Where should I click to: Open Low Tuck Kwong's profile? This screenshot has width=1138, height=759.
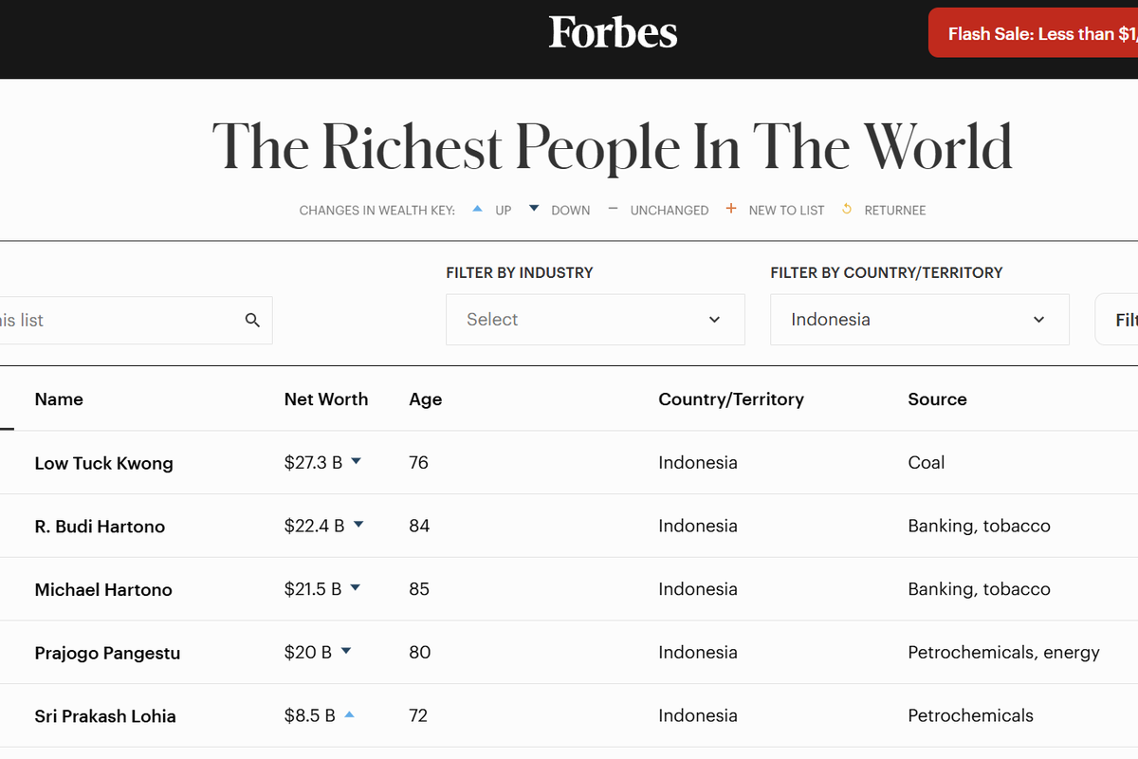click(x=103, y=463)
